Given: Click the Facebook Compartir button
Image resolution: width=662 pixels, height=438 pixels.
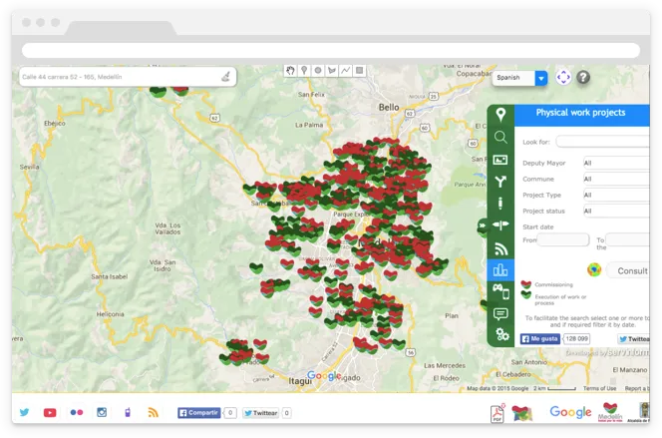Looking at the screenshot, I should (x=198, y=412).
